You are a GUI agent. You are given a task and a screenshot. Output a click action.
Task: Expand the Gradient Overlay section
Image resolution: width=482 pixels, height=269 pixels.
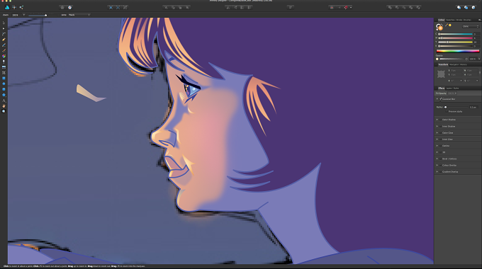point(437,171)
